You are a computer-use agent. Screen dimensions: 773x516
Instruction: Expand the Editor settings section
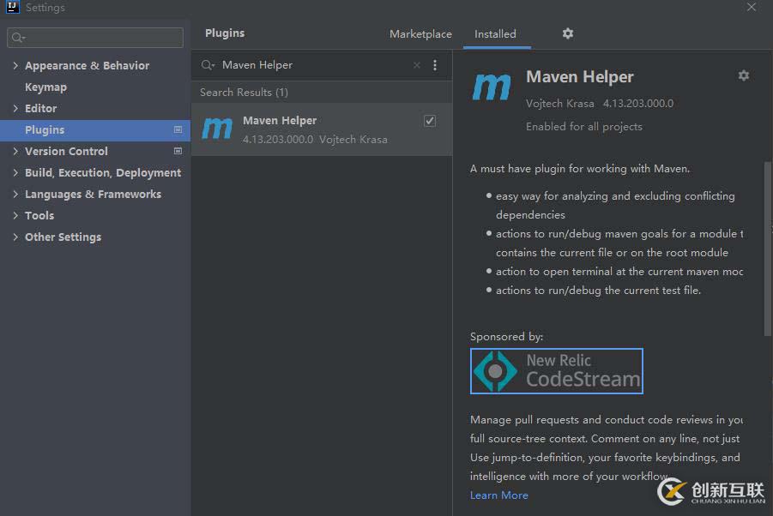[15, 108]
